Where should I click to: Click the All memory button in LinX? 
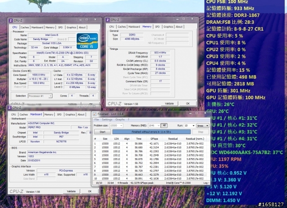[164, 125]
